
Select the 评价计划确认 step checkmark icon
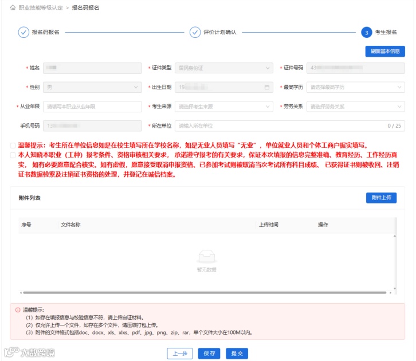coord(195,32)
